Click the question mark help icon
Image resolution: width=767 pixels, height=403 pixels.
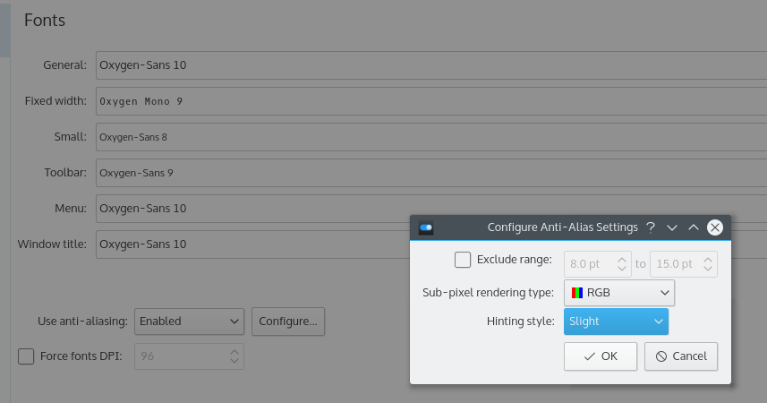click(650, 227)
